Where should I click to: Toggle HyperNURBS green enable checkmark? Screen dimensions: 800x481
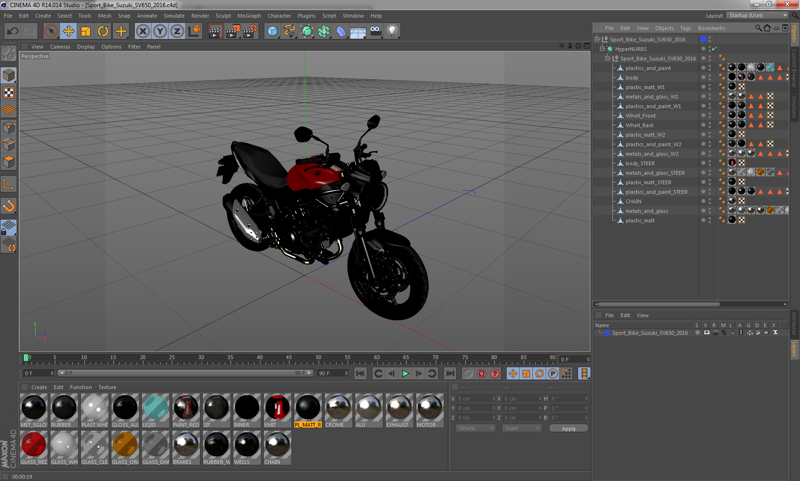(714, 49)
